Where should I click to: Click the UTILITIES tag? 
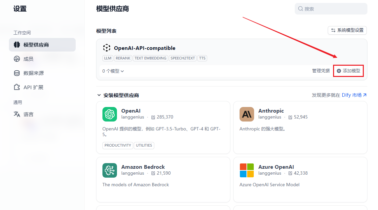click(x=144, y=146)
